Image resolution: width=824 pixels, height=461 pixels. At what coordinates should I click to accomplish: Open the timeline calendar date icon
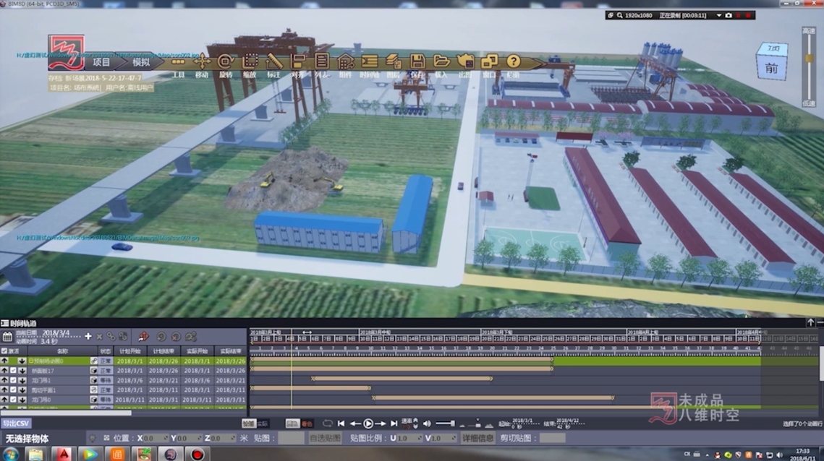(7, 337)
